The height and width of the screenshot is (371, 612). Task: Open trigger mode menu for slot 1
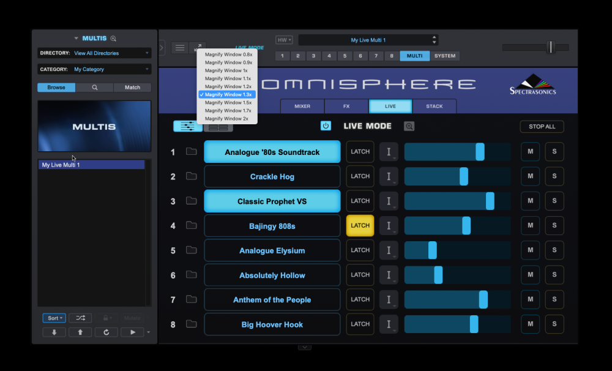389,152
